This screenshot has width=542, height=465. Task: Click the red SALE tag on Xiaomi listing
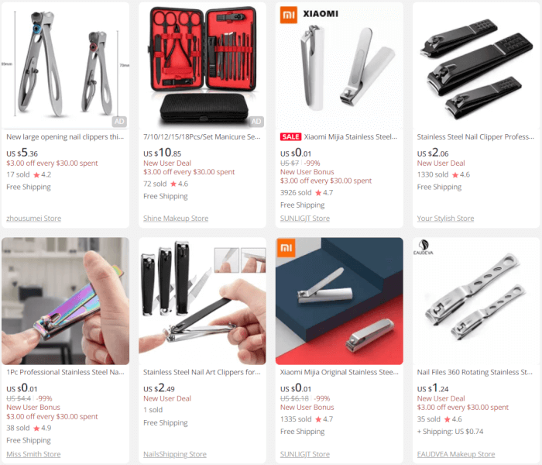[290, 136]
